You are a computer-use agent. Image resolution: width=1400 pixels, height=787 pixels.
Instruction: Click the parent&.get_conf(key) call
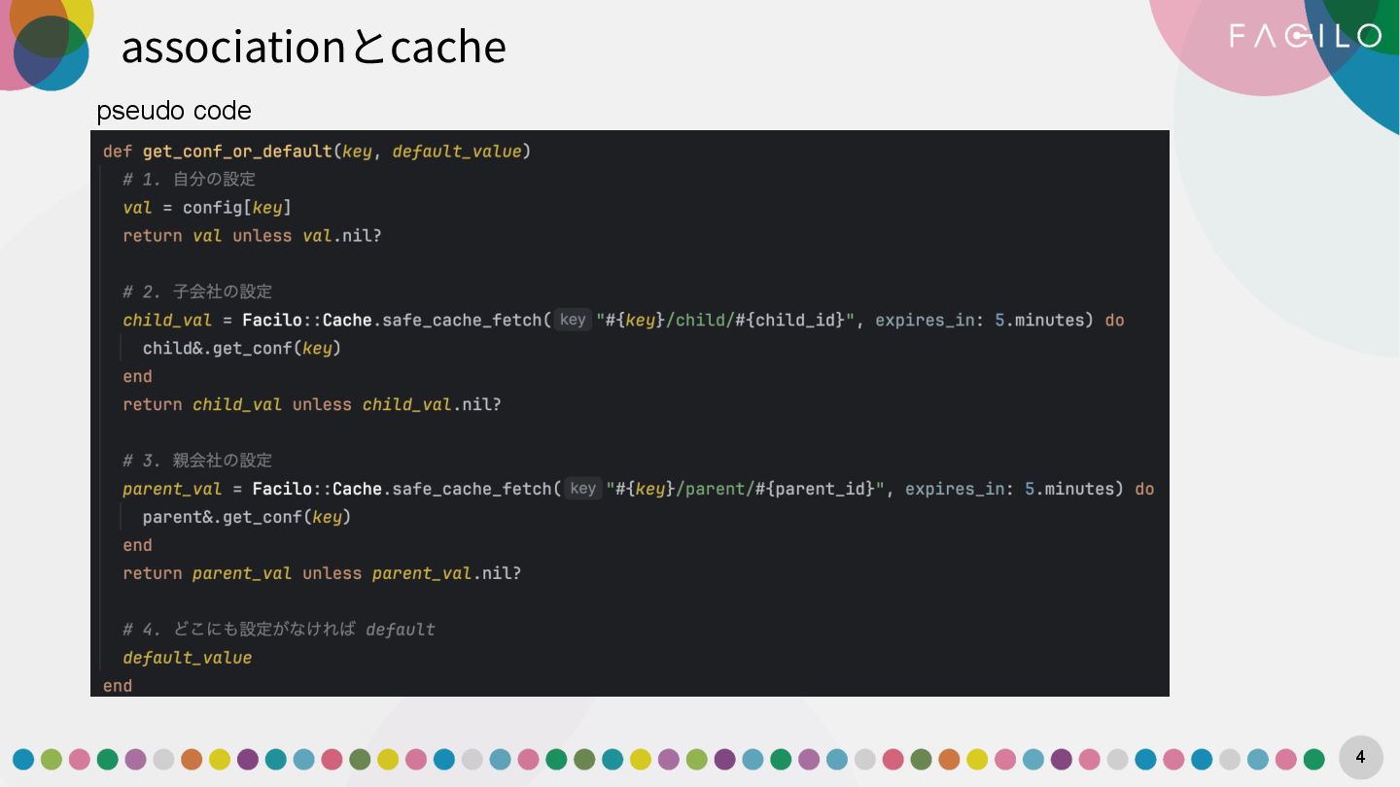point(247,517)
